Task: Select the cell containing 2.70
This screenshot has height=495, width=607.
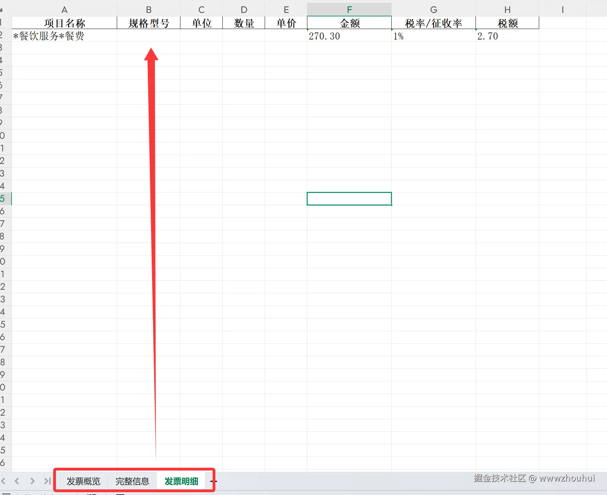Action: [507, 35]
